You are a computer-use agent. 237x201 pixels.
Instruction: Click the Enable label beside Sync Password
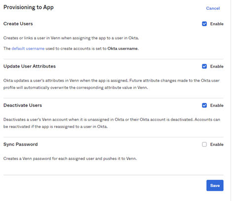pyautogui.click(x=217, y=144)
